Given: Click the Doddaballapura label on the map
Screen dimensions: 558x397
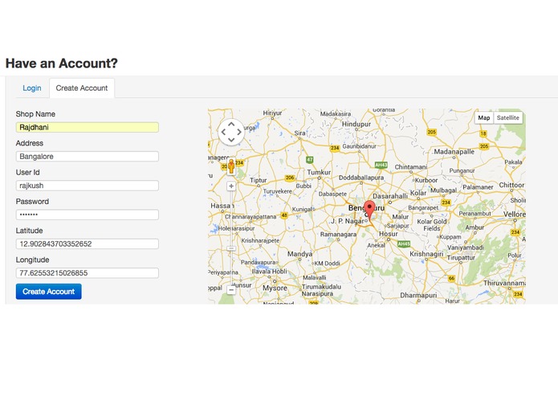Looking at the screenshot, I should pos(361,178).
